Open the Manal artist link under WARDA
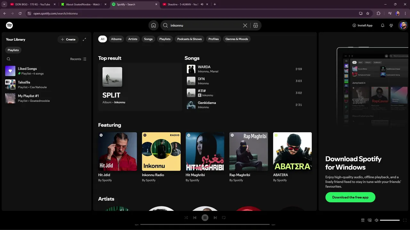The height and width of the screenshot is (230, 410). (214, 72)
